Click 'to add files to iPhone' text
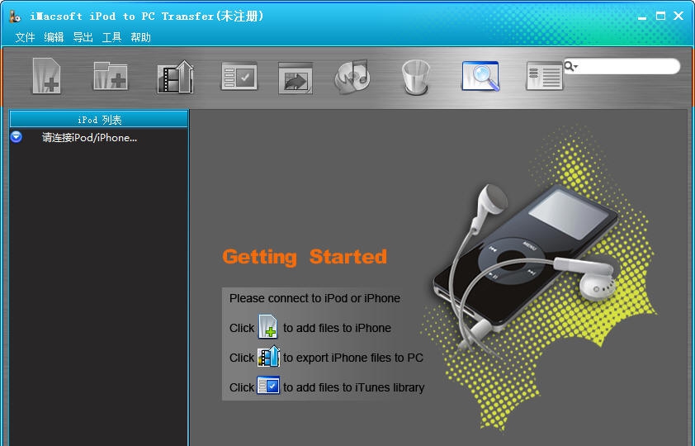695x446 pixels. click(338, 328)
